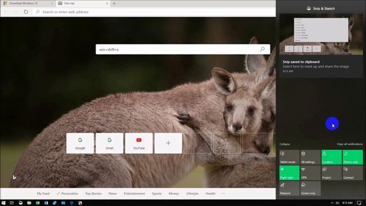Expand more feed categories with the ellipsis
Viewport: 366px width, 206px height.
[224, 193]
